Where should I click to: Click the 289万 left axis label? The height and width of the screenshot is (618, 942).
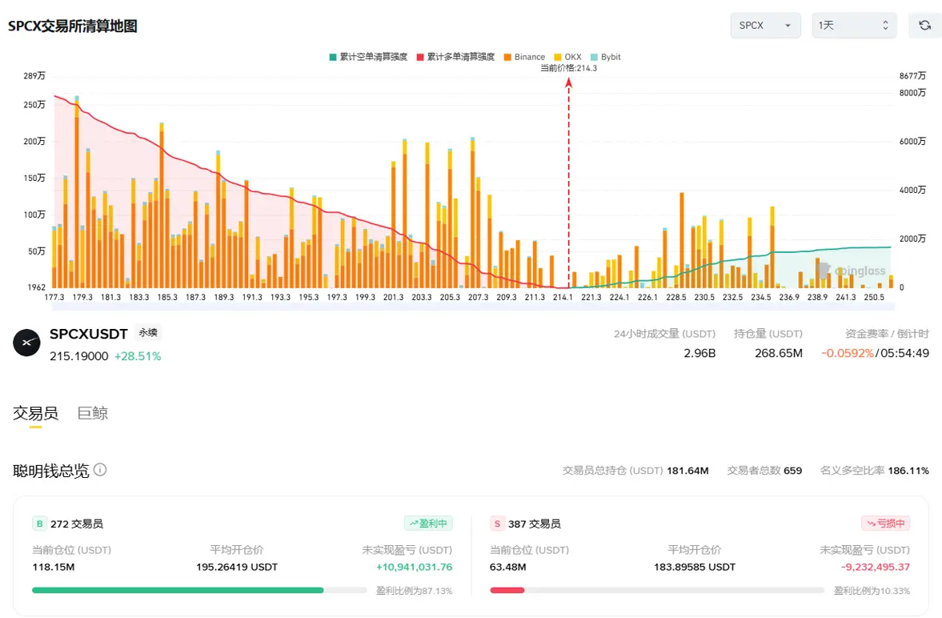pyautogui.click(x=34, y=76)
